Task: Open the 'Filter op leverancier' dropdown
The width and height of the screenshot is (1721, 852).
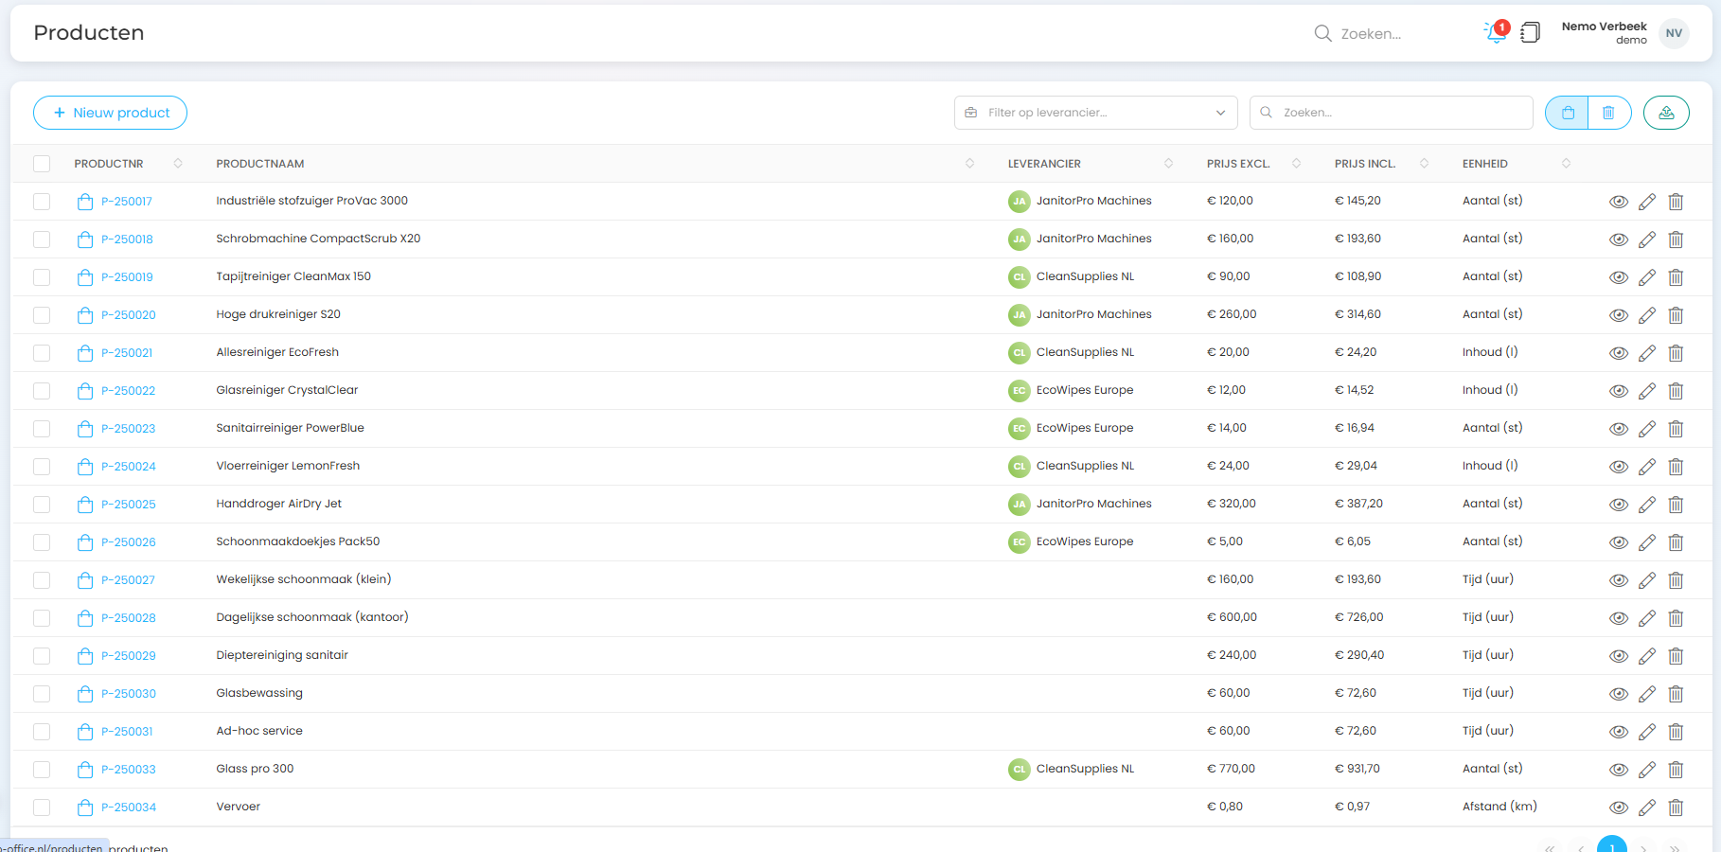Action: click(1095, 113)
